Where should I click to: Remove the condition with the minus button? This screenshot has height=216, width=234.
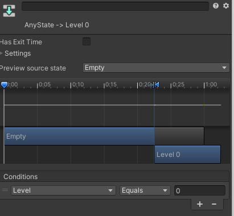[x=214, y=204]
